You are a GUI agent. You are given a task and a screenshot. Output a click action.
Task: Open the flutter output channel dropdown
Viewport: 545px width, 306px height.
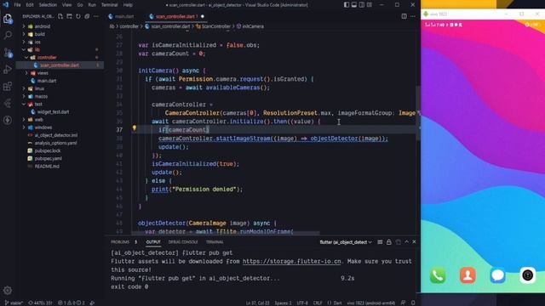click(x=346, y=242)
